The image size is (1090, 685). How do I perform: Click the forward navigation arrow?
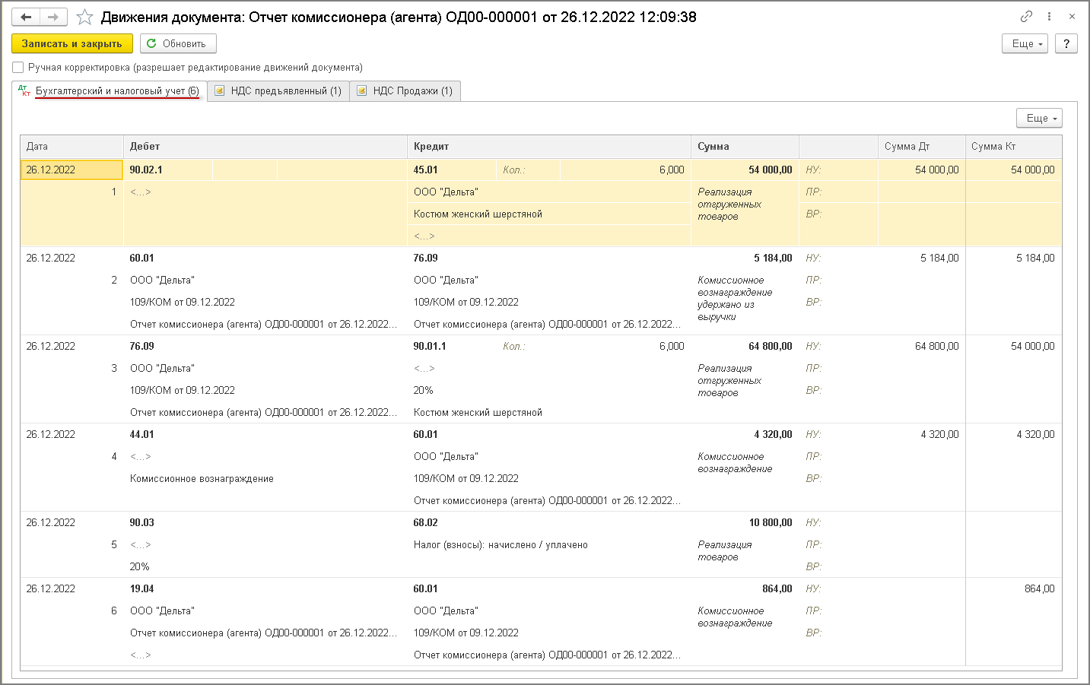[53, 17]
